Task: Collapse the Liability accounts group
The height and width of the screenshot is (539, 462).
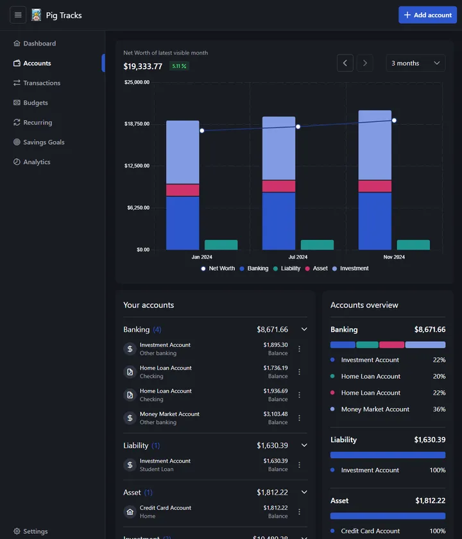Action: pos(304,445)
